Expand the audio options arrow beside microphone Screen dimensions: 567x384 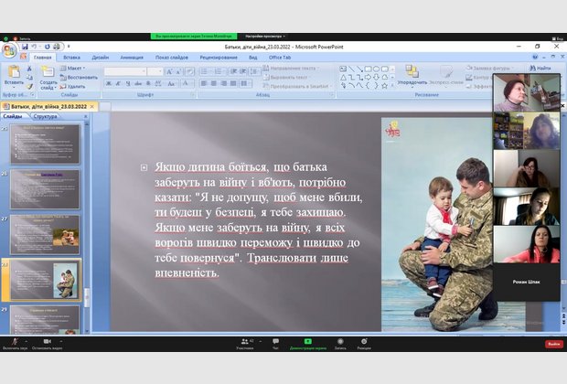[x=26, y=340]
